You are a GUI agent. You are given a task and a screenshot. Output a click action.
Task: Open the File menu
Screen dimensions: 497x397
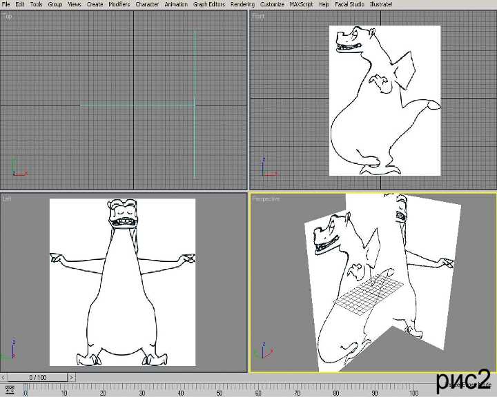[6, 4]
